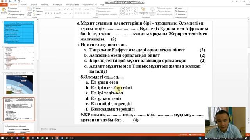Screen dimensions: 250x140
Task: Open the Windows Start menu
Action: [2, 138]
